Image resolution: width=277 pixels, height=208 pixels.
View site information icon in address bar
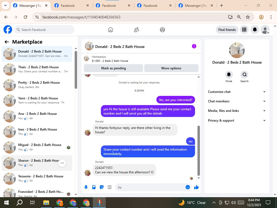(37, 17)
